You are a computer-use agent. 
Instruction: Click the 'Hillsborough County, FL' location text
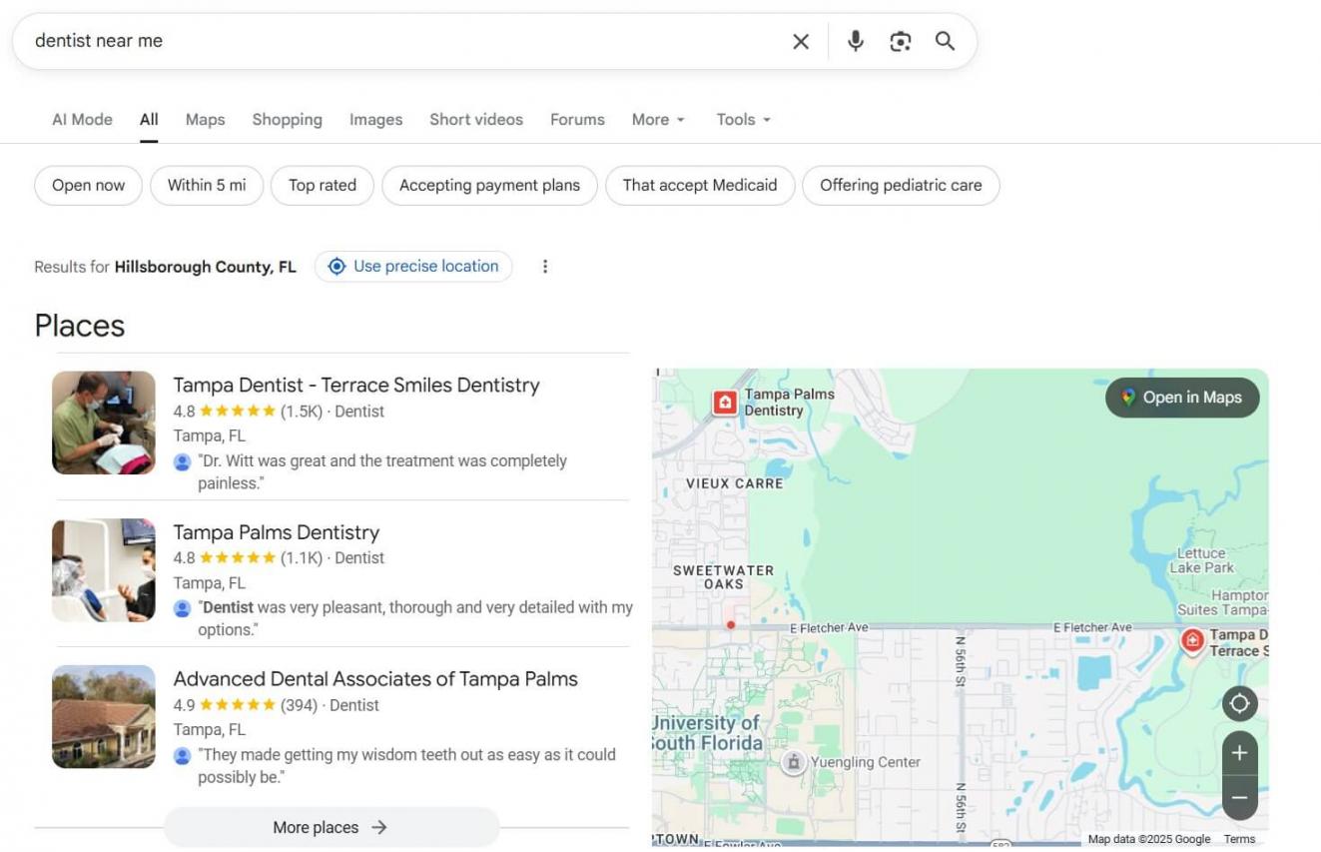point(205,267)
